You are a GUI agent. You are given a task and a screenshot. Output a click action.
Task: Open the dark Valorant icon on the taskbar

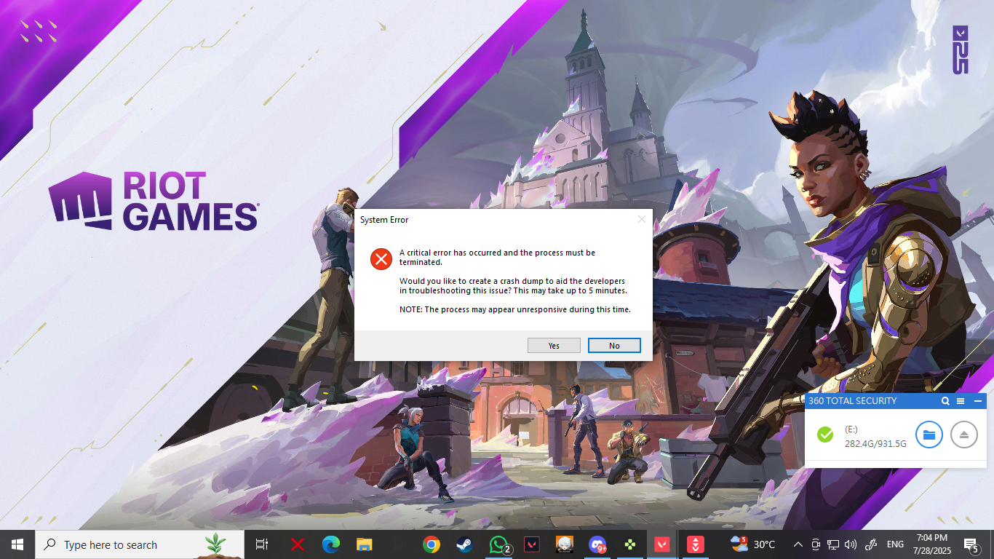pos(531,544)
